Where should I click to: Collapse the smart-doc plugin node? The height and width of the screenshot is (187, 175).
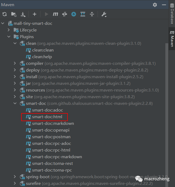(15, 104)
